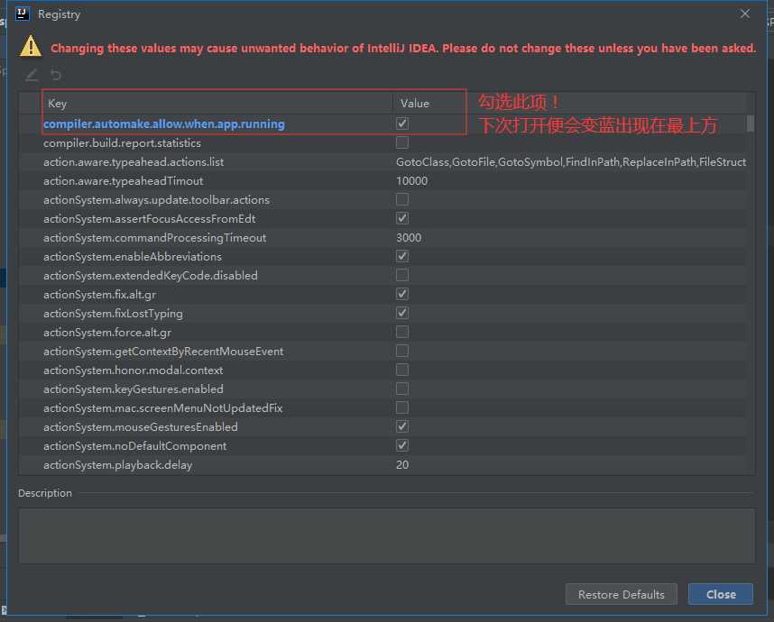Image resolution: width=774 pixels, height=622 pixels.
Task: Check actionSystem.always.update.toolbar.actions box
Action: point(402,199)
